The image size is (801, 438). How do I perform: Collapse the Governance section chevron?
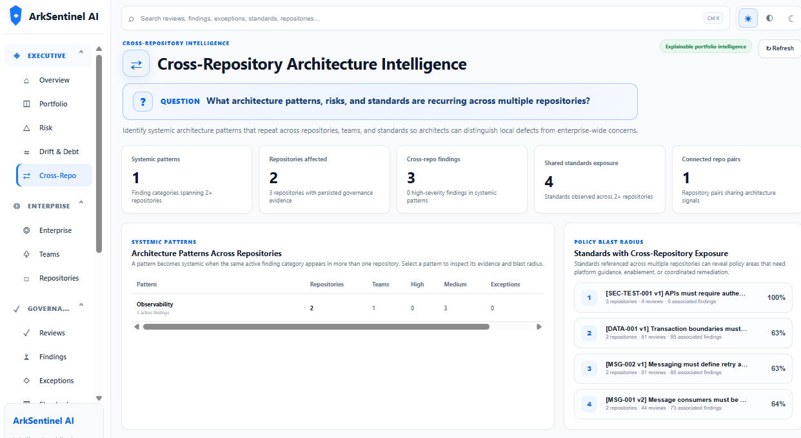coord(81,306)
